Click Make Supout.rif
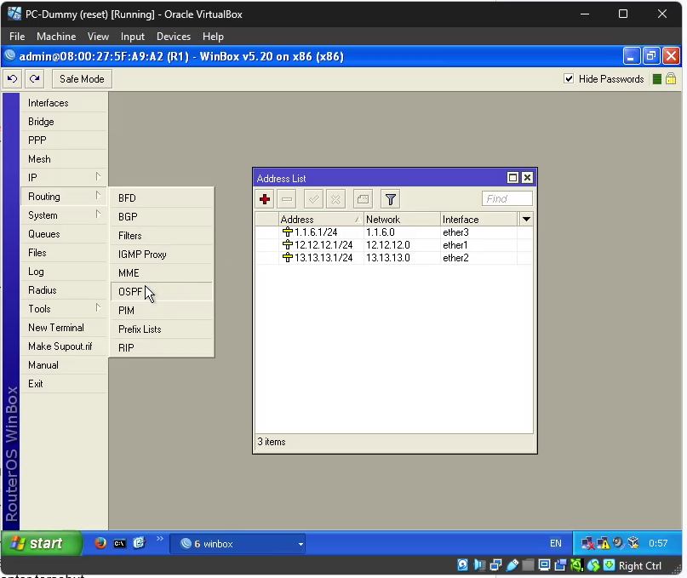This screenshot has width=687, height=578. pos(64,346)
